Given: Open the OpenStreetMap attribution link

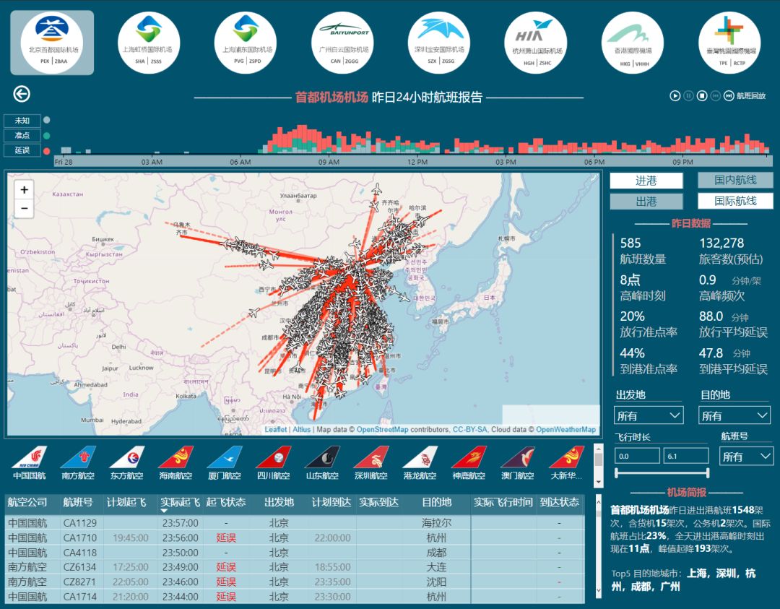Looking at the screenshot, I should (382, 430).
